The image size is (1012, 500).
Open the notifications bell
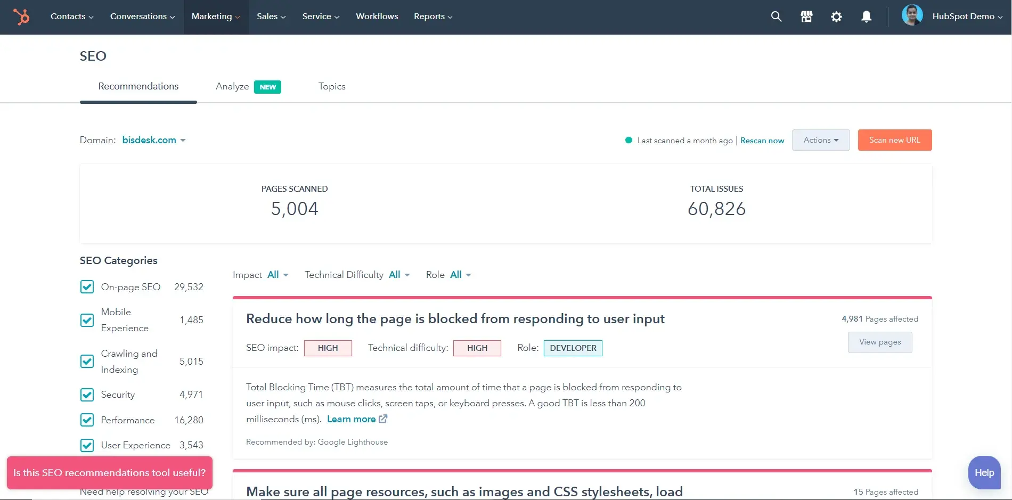[x=867, y=17]
